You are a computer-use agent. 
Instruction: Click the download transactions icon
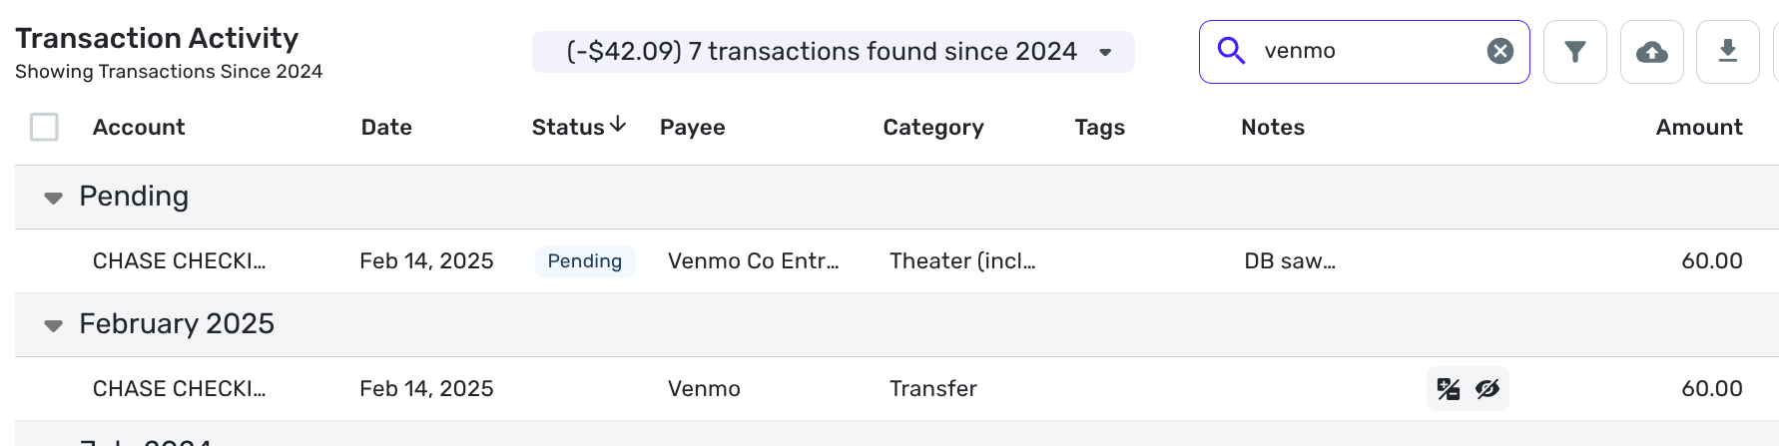[x=1727, y=52]
